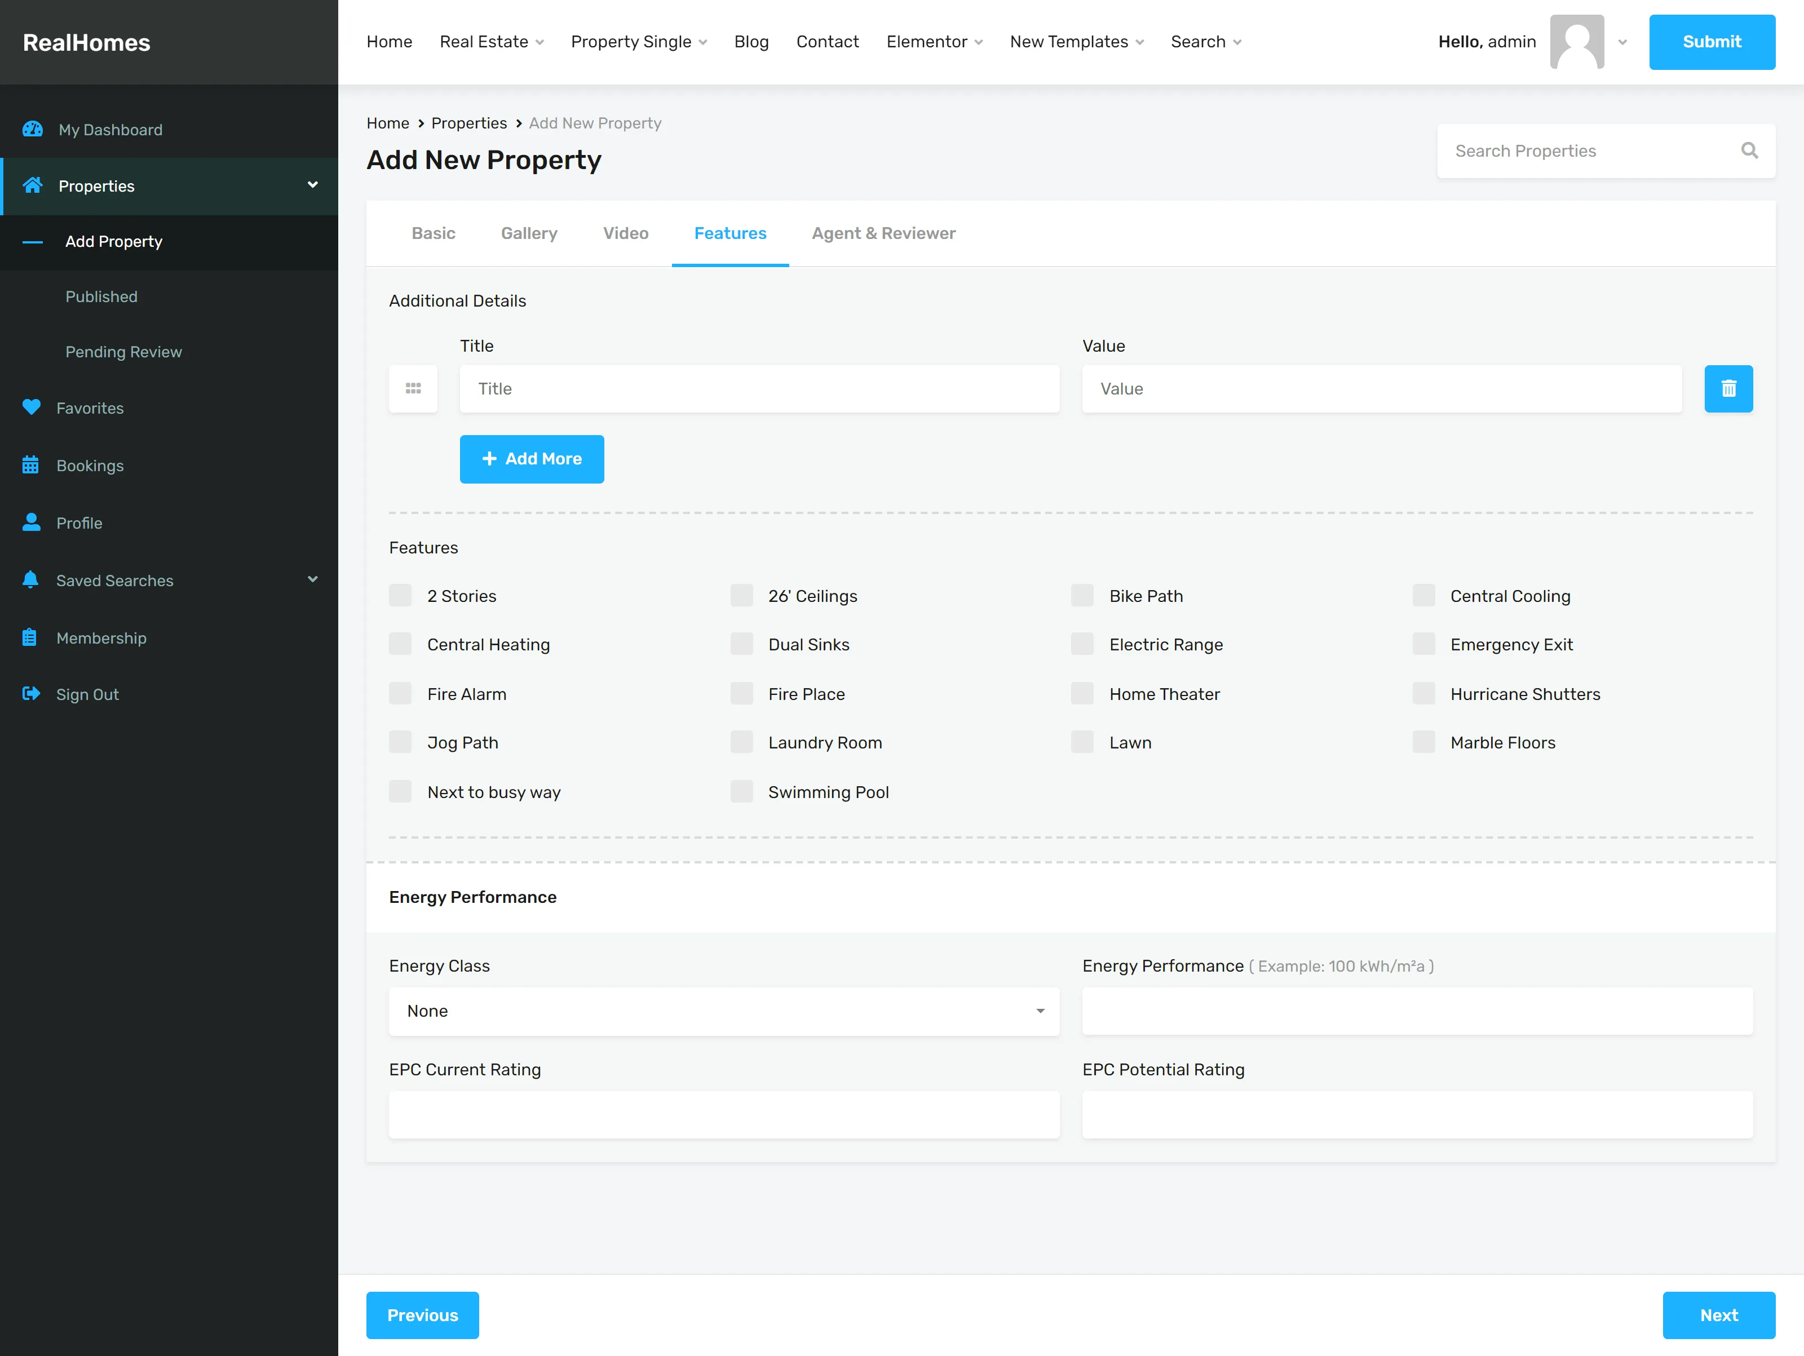Image resolution: width=1804 pixels, height=1356 pixels.
Task: Click the trash icon to delete detail row
Action: pyautogui.click(x=1728, y=389)
